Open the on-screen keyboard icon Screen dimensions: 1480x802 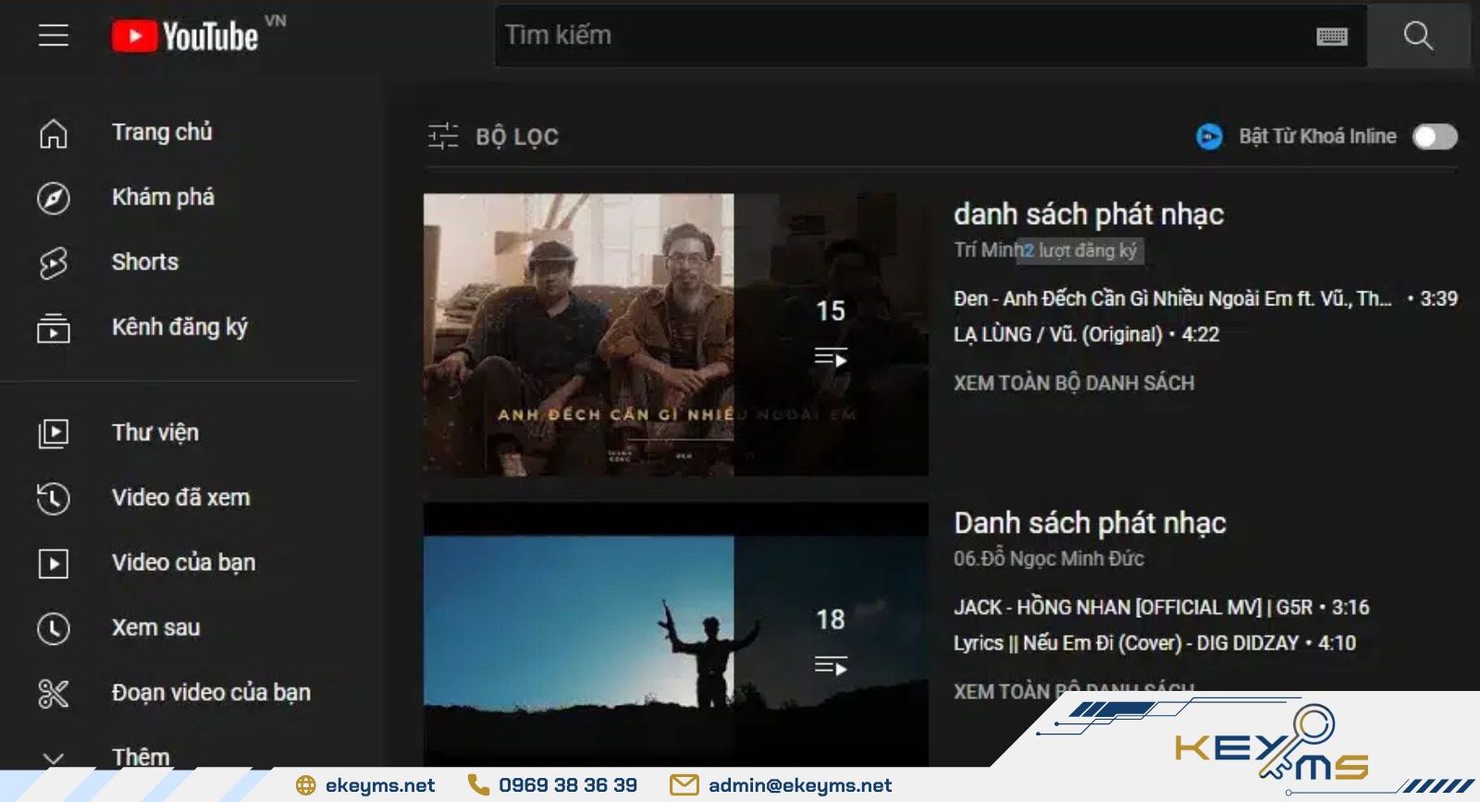tap(1332, 36)
